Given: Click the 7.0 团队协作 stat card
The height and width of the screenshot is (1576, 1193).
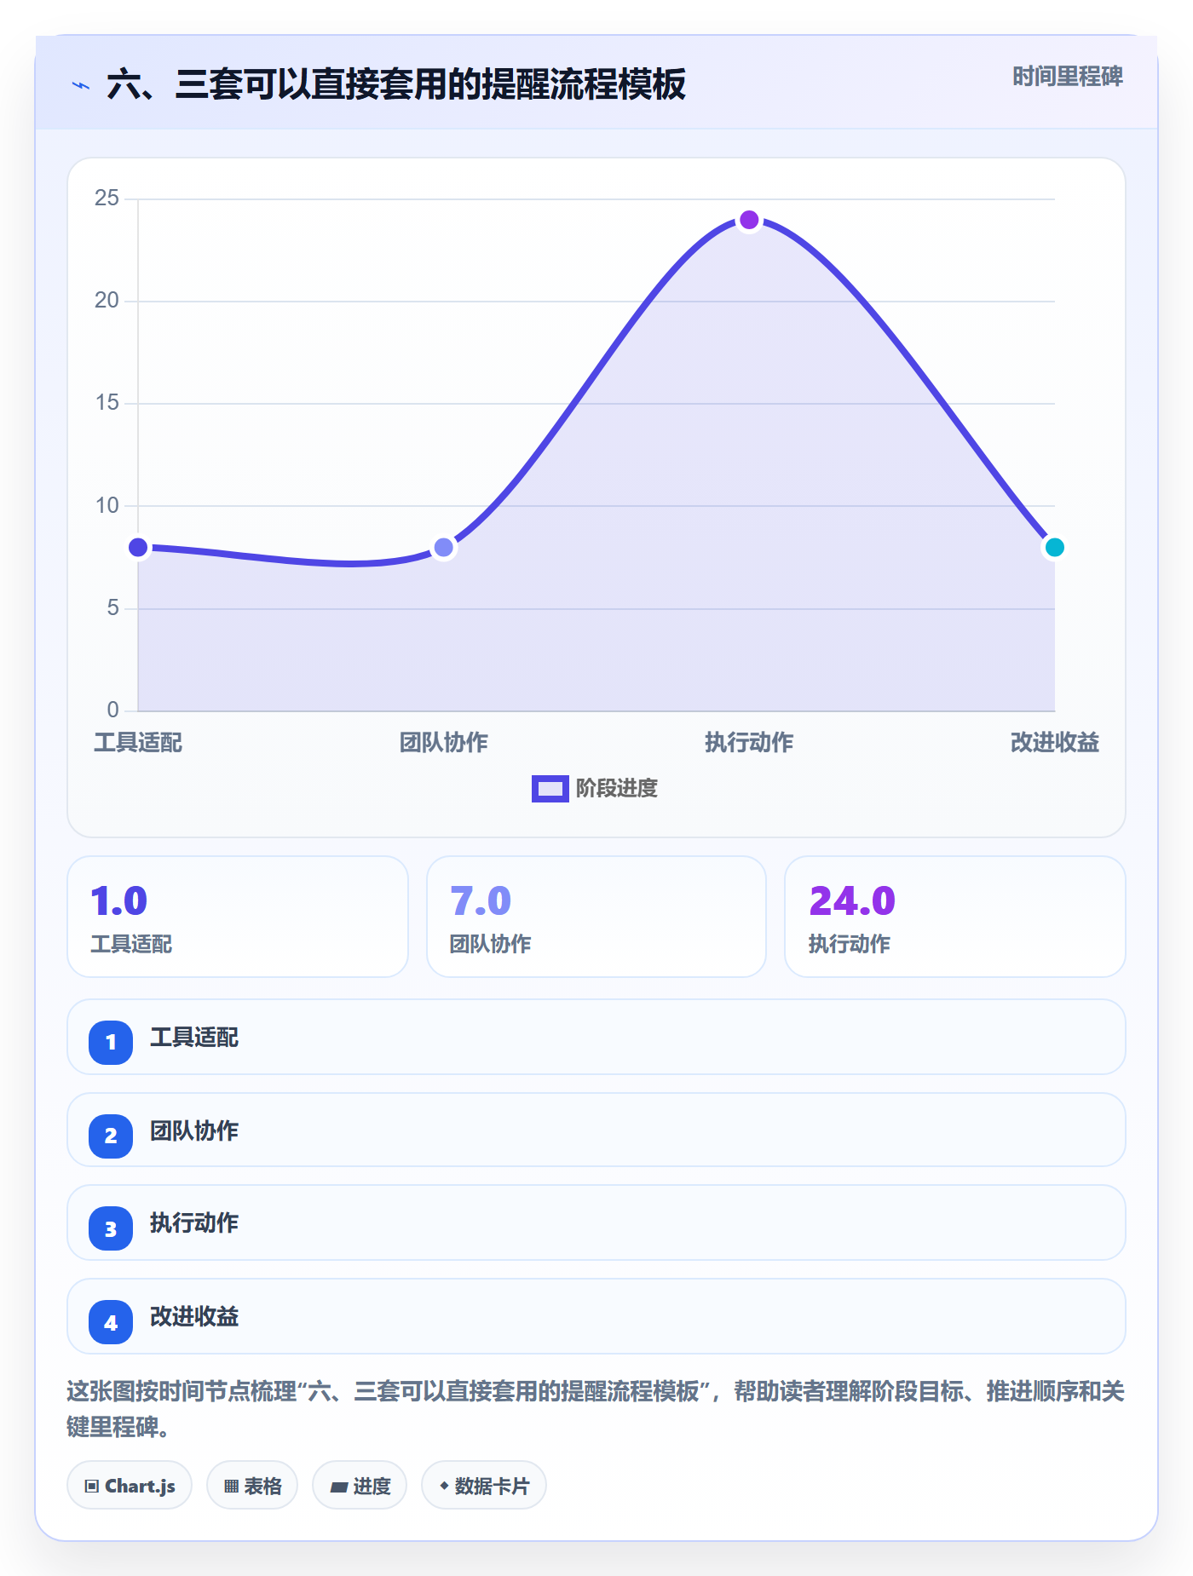Looking at the screenshot, I should (596, 917).
